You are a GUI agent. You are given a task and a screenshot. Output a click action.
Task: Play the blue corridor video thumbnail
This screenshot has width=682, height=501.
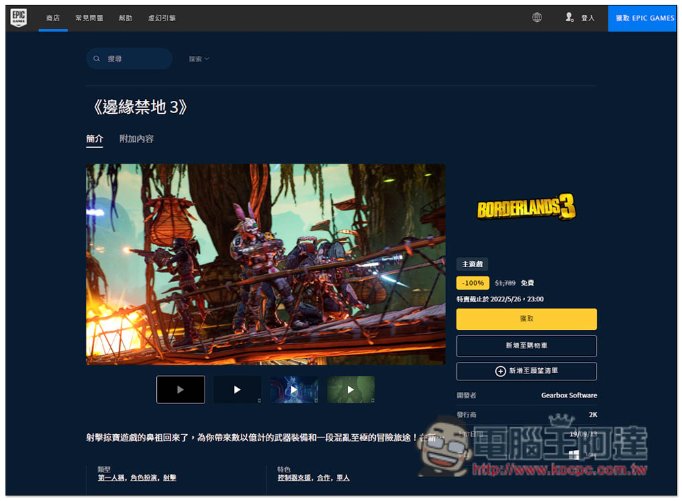click(294, 390)
